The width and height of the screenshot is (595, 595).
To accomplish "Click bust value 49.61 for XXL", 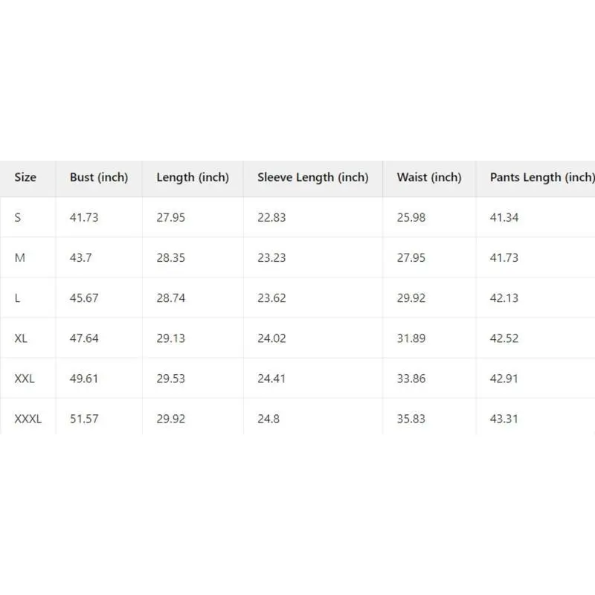I will pos(84,378).
